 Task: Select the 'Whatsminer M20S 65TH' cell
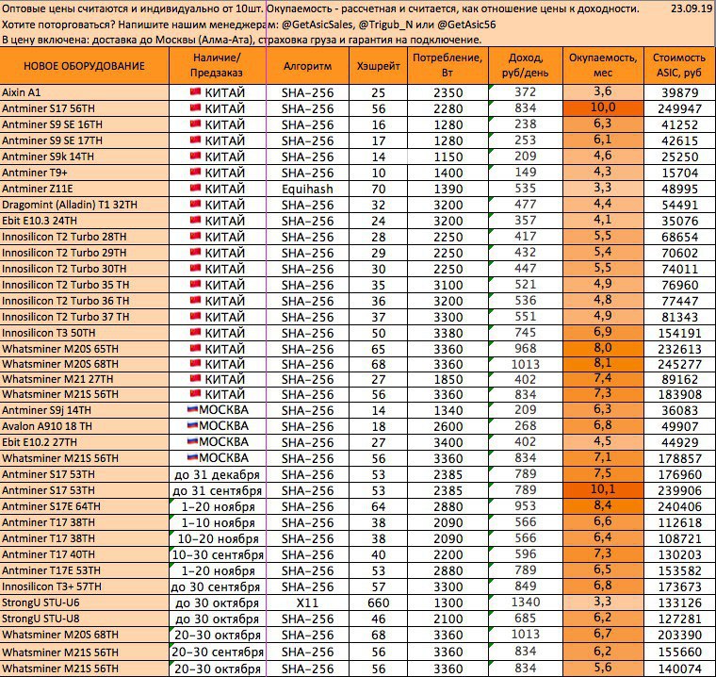(85, 348)
